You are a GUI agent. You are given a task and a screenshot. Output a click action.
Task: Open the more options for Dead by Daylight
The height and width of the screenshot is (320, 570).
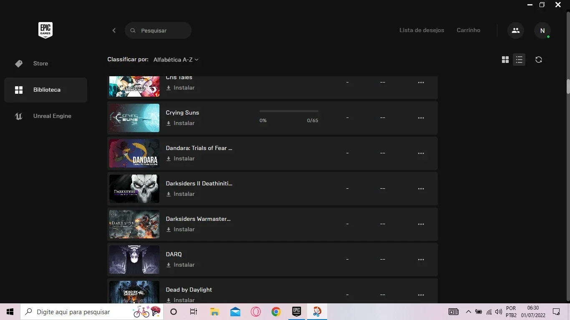coord(421,295)
